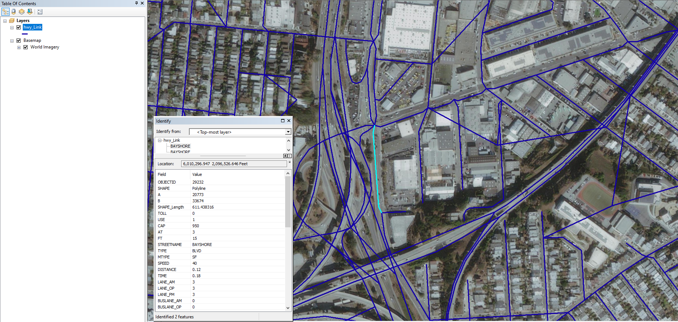Click the TOLL field row

coord(220,213)
